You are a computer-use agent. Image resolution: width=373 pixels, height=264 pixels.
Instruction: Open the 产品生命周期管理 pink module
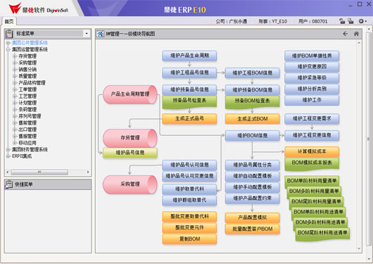[130, 94]
